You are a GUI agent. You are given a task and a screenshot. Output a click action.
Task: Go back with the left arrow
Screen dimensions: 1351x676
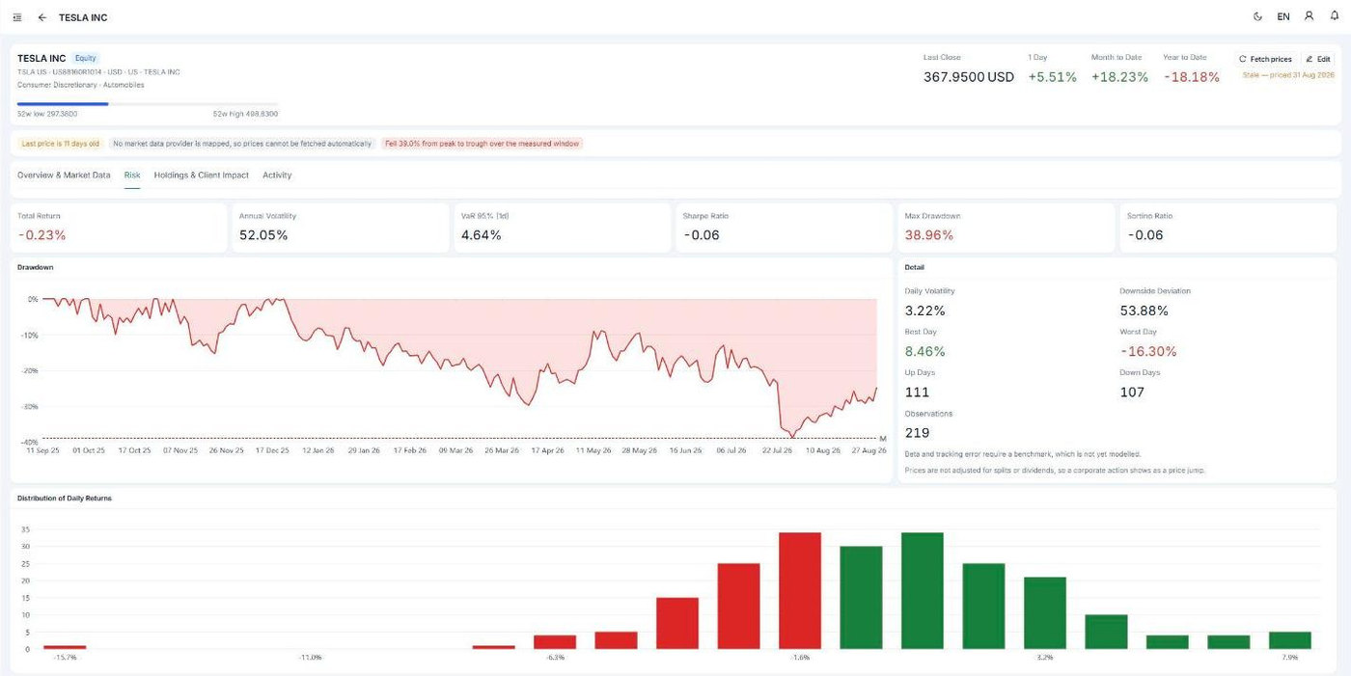click(x=42, y=17)
